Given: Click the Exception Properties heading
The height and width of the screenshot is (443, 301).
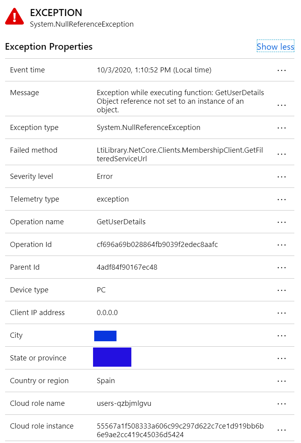Looking at the screenshot, I should [x=48, y=47].
